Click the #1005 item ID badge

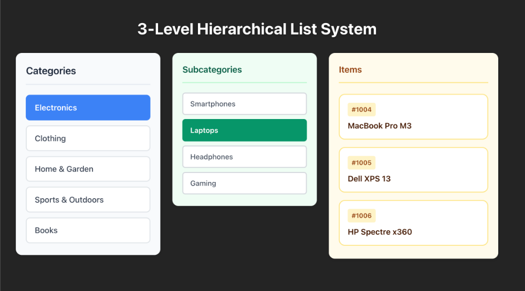coord(362,163)
